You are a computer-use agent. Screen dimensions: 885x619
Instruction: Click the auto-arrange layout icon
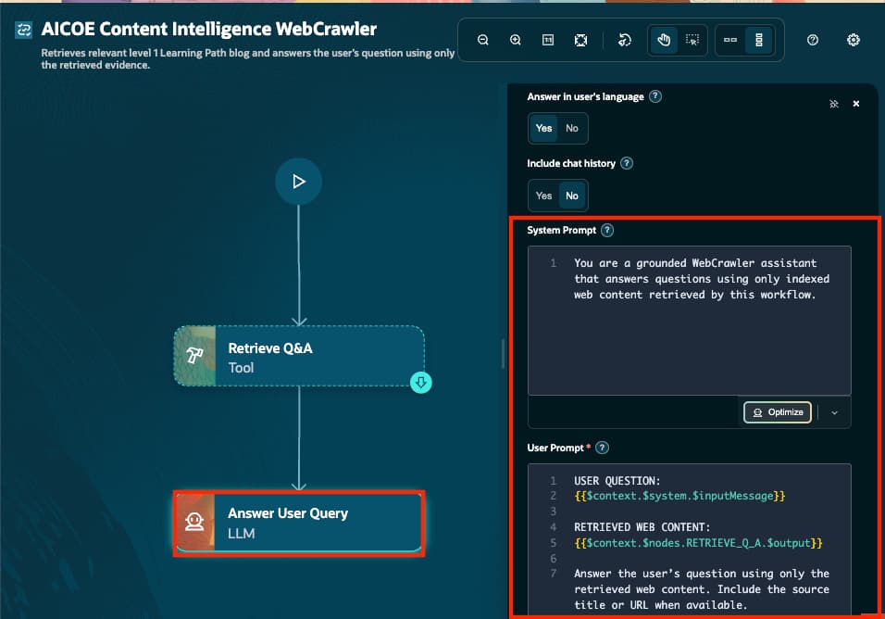(x=624, y=40)
